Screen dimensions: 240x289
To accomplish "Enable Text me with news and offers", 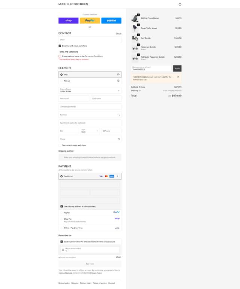I will pos(60,145).
